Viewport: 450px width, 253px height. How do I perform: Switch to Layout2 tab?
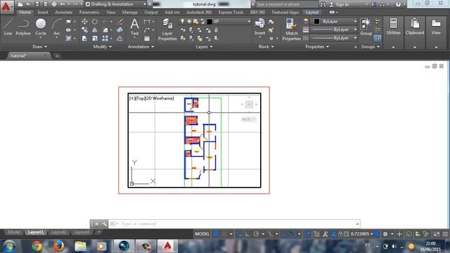click(x=59, y=232)
